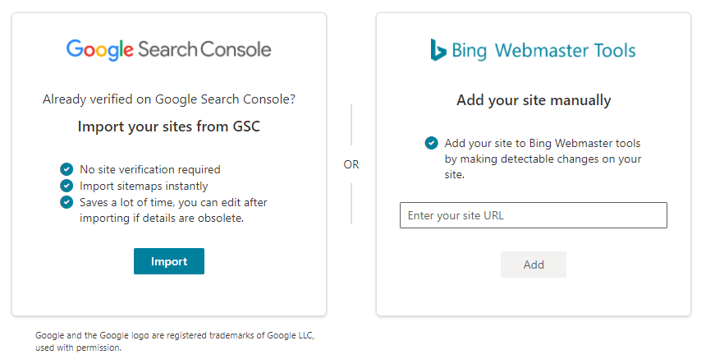Click the 'No site verification required' text
This screenshot has height=359, width=715.
coord(149,170)
